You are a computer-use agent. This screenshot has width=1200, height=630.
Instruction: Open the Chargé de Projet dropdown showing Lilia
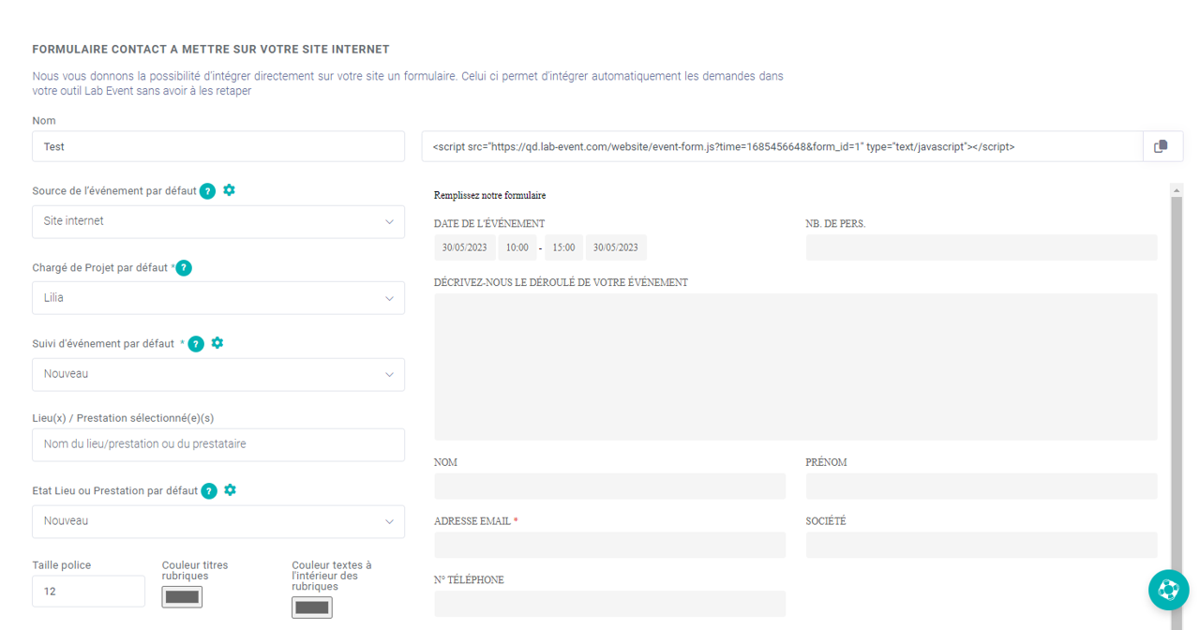click(218, 298)
